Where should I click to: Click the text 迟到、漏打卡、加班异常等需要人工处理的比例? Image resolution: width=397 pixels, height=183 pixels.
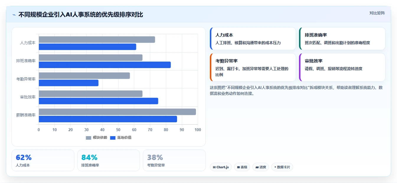[252, 72]
